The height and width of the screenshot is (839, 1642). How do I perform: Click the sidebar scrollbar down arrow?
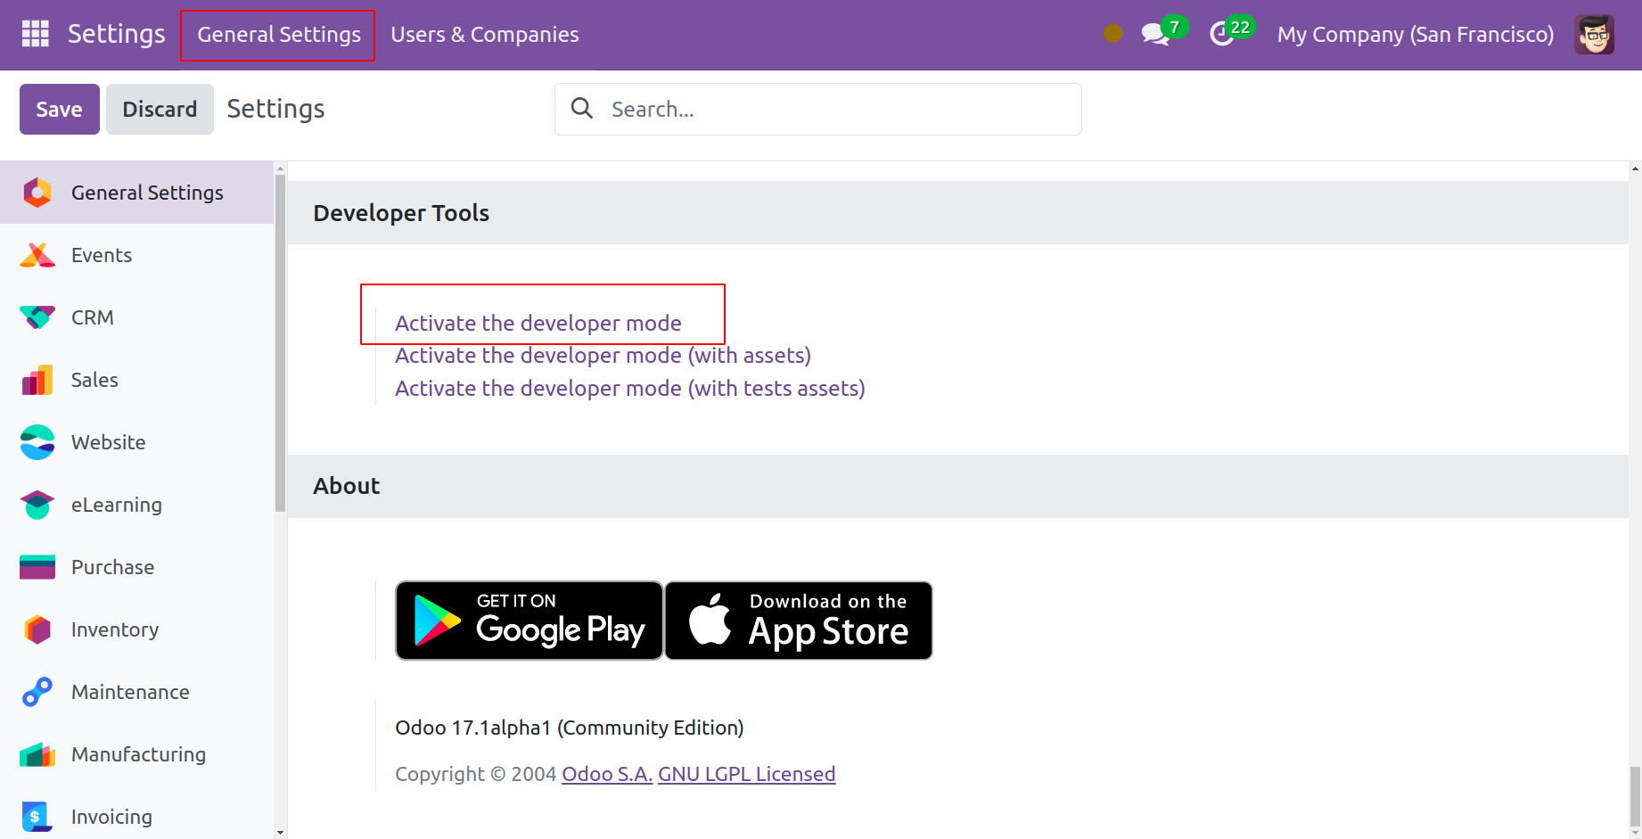click(281, 832)
